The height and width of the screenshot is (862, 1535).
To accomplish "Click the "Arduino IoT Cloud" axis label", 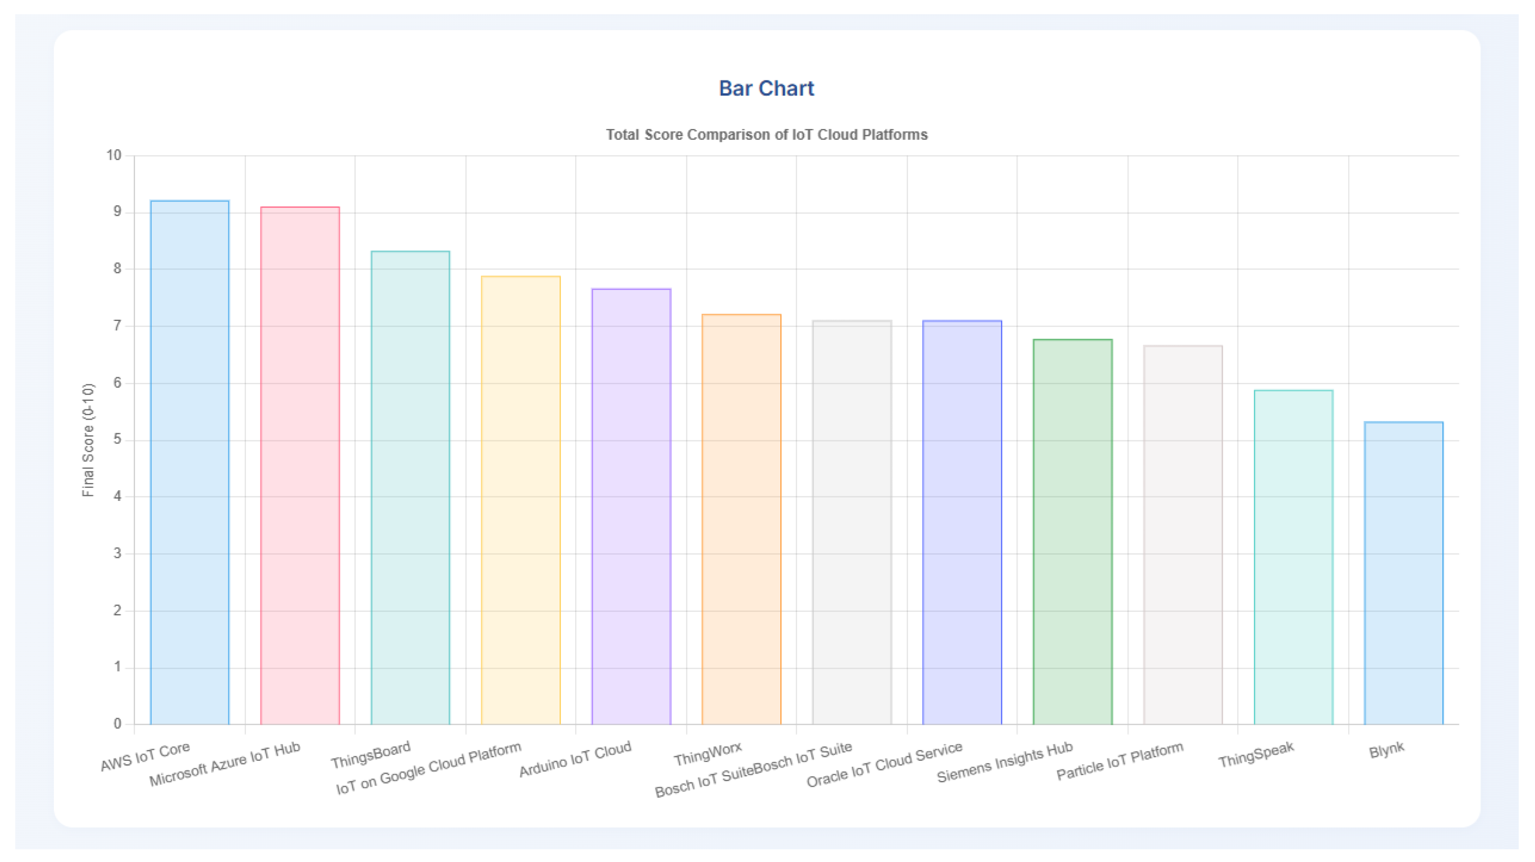I will 575,759.
